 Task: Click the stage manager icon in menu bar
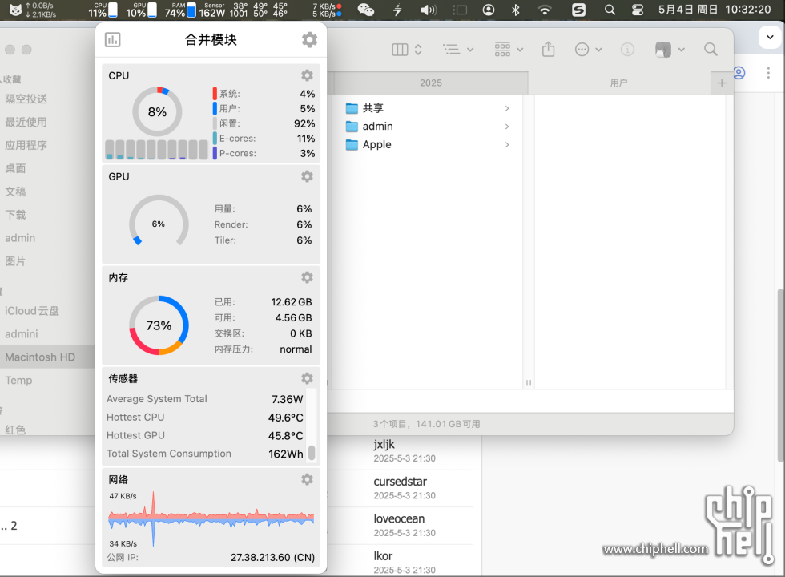(x=459, y=10)
